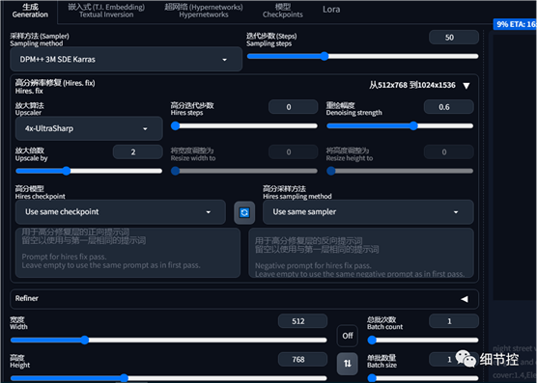Click the Resize width to slider

point(244,171)
